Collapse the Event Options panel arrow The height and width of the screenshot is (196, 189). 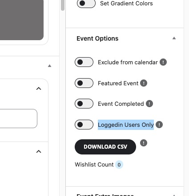tap(174, 38)
